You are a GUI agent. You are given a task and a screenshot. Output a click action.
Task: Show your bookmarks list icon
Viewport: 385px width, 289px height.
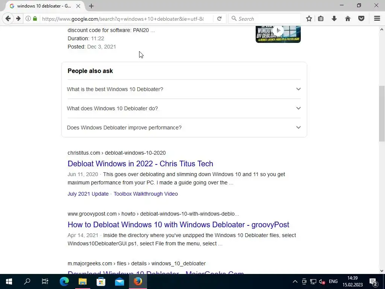tap(321, 19)
